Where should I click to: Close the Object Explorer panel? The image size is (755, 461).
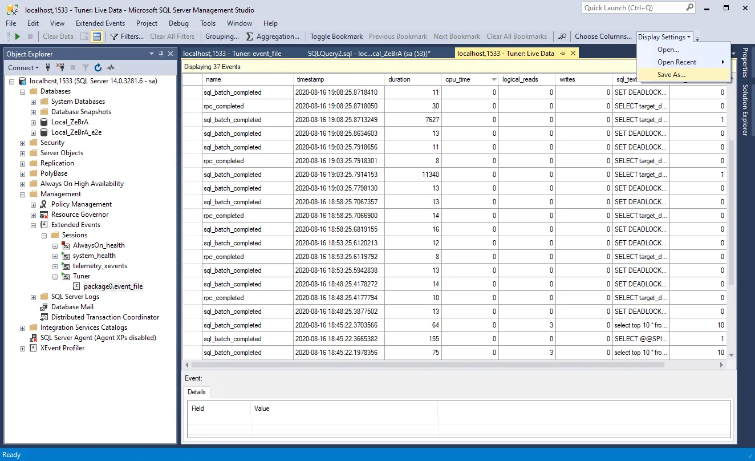pos(171,54)
